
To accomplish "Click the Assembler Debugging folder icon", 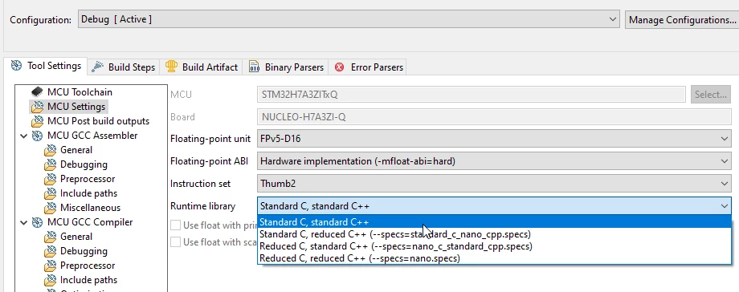I will (50, 164).
